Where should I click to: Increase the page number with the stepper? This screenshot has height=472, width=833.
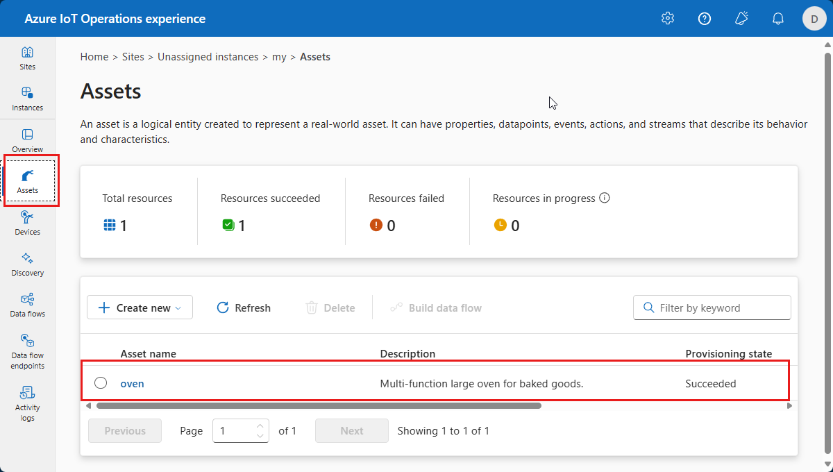pyautogui.click(x=260, y=426)
